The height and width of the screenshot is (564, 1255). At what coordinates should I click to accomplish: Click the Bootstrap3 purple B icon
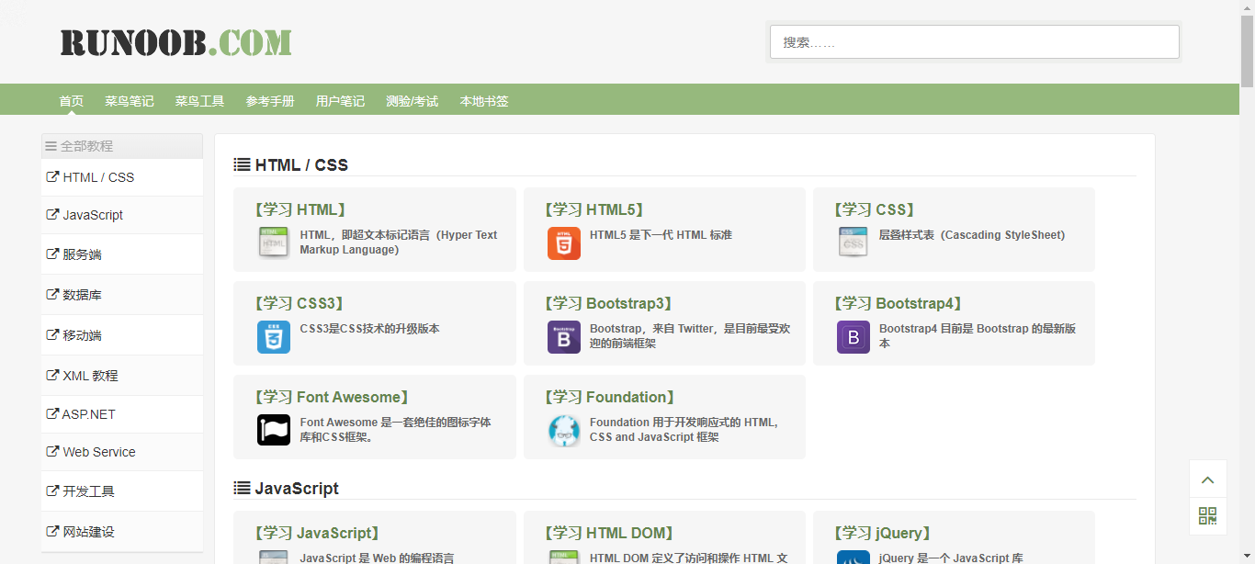[564, 336]
